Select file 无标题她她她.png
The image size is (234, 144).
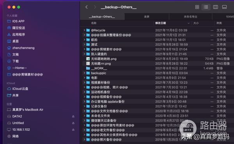(x=104, y=59)
